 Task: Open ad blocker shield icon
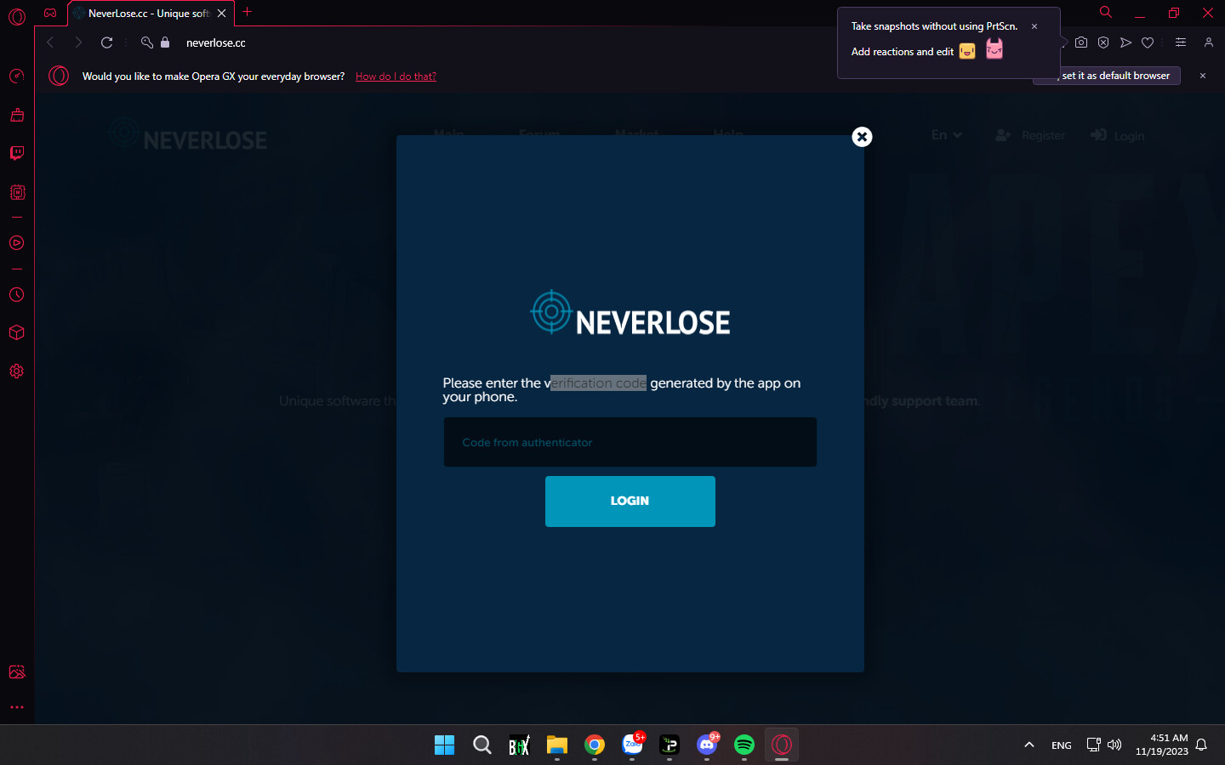tap(1103, 42)
